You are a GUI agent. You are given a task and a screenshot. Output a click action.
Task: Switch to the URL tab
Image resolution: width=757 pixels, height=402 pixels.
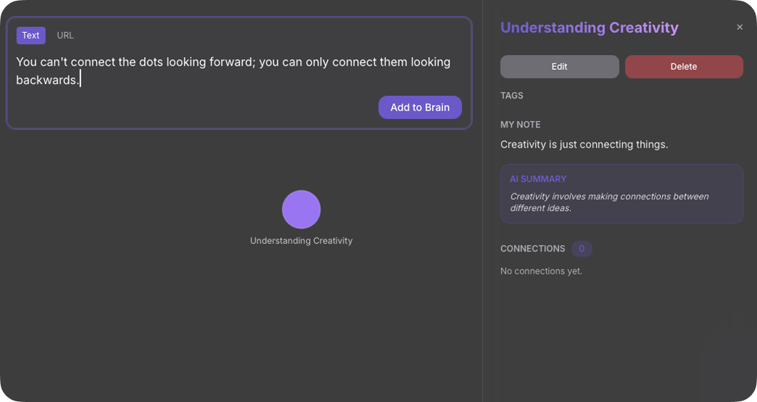pos(65,36)
